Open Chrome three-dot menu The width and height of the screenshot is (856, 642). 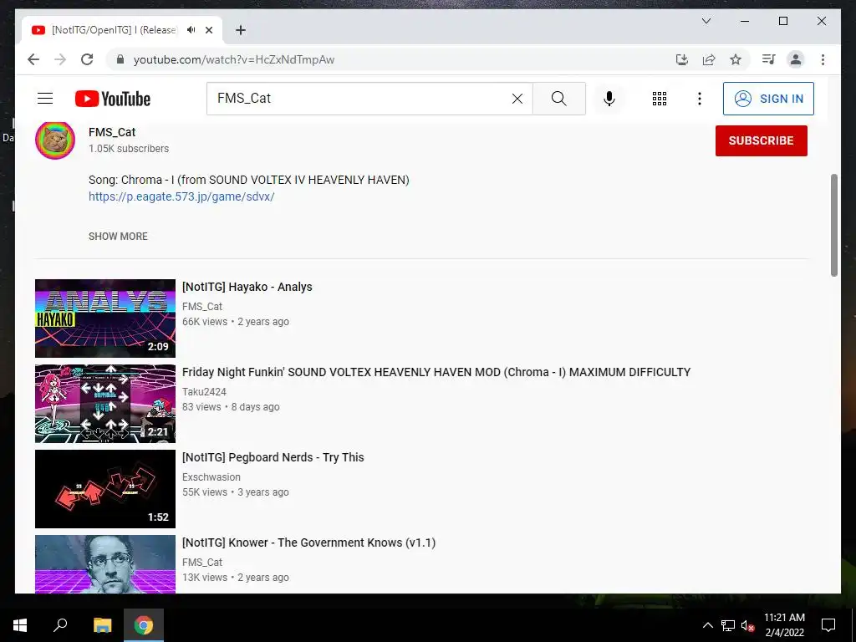[x=823, y=59]
